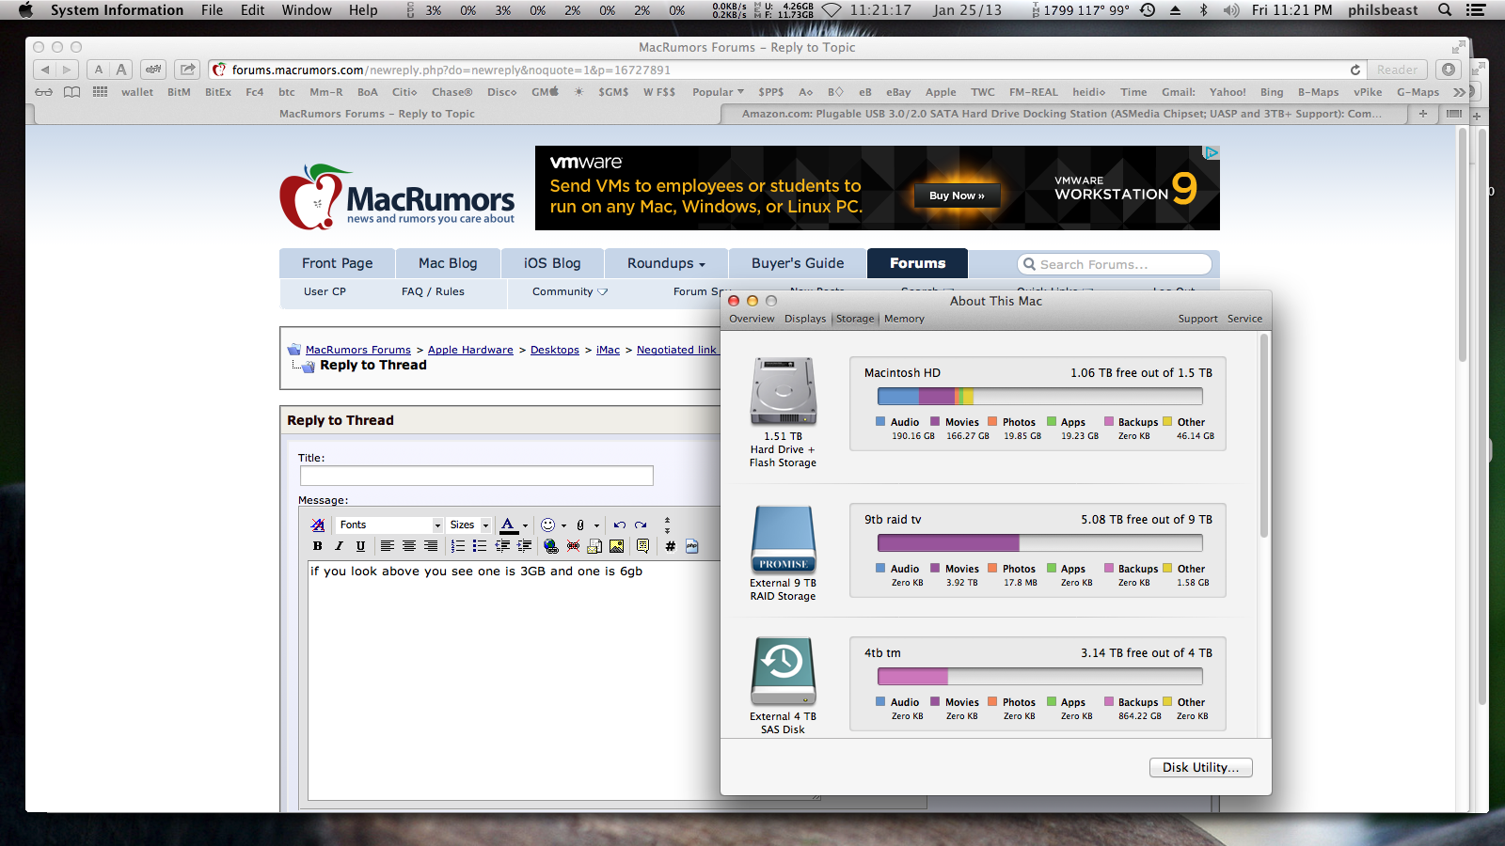Follow the Apple Hardware breadcrumb link
Screen dimensions: 1505x846
[470, 350]
